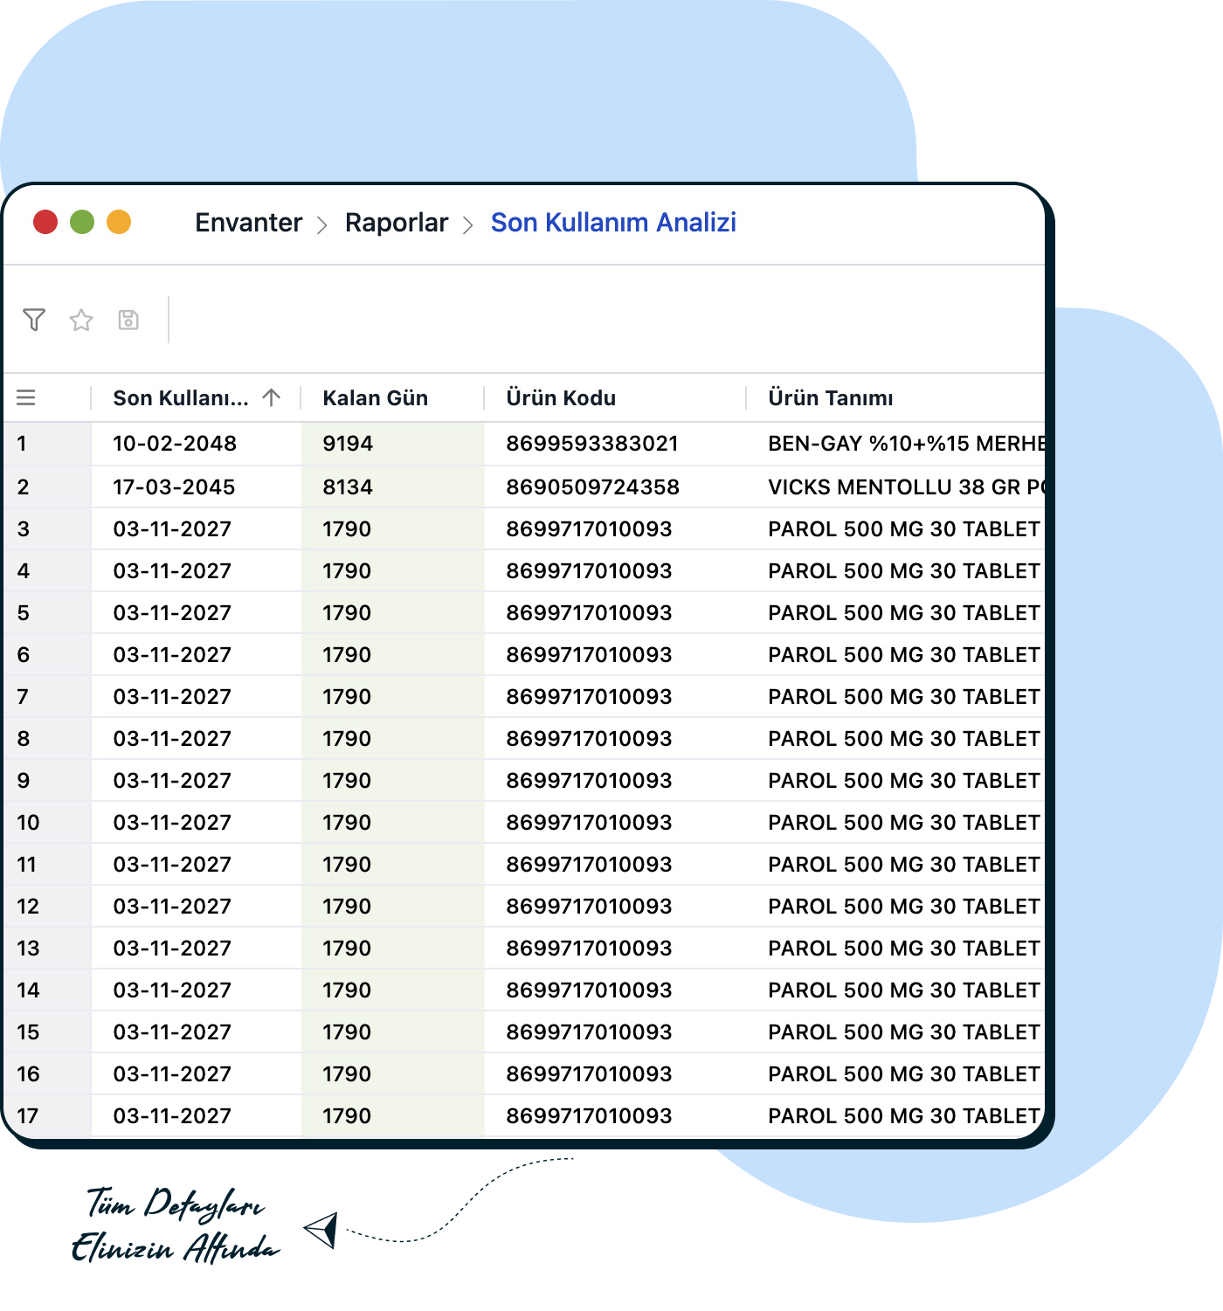The height and width of the screenshot is (1311, 1223).
Task: Click the red window dot
Action: (x=45, y=223)
